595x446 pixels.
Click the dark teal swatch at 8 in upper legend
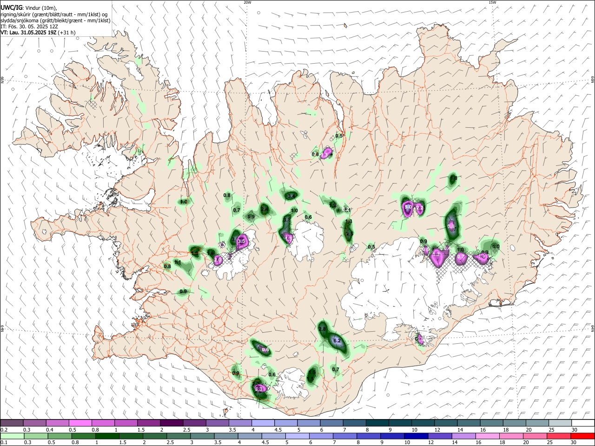(377, 423)
